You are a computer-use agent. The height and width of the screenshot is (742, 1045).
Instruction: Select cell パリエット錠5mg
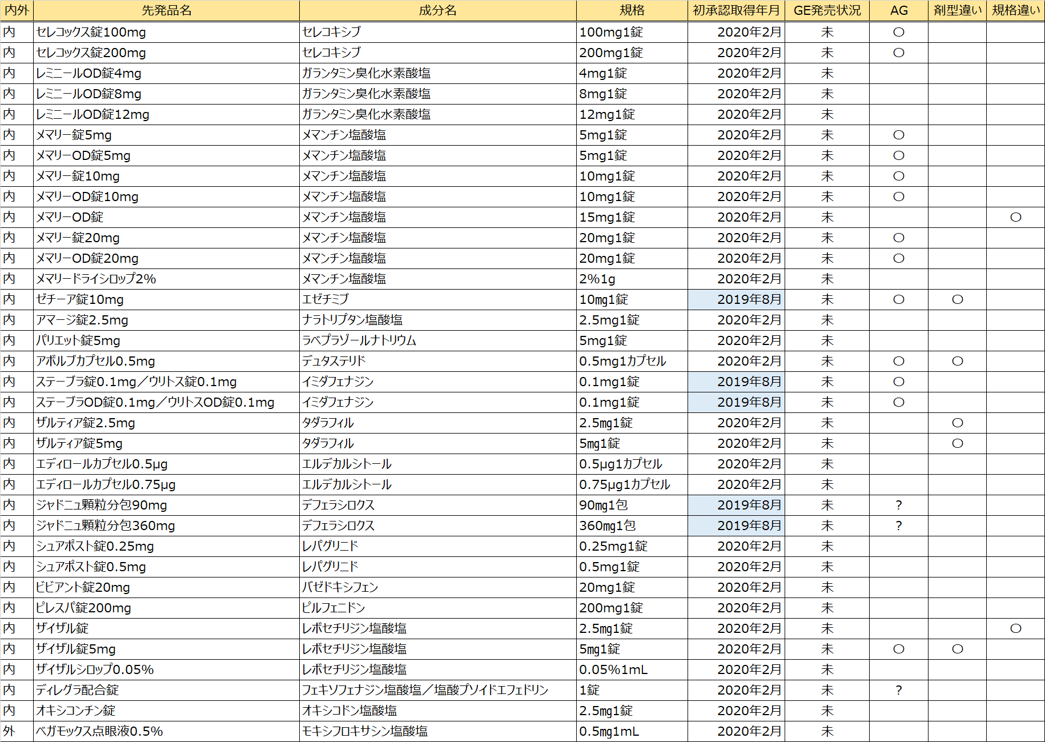point(166,340)
